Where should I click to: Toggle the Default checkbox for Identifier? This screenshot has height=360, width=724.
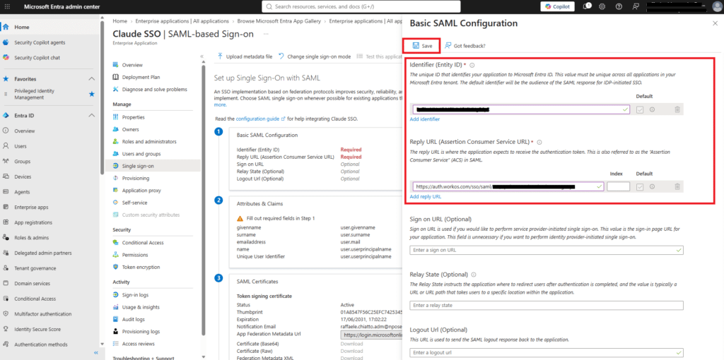[x=639, y=109]
